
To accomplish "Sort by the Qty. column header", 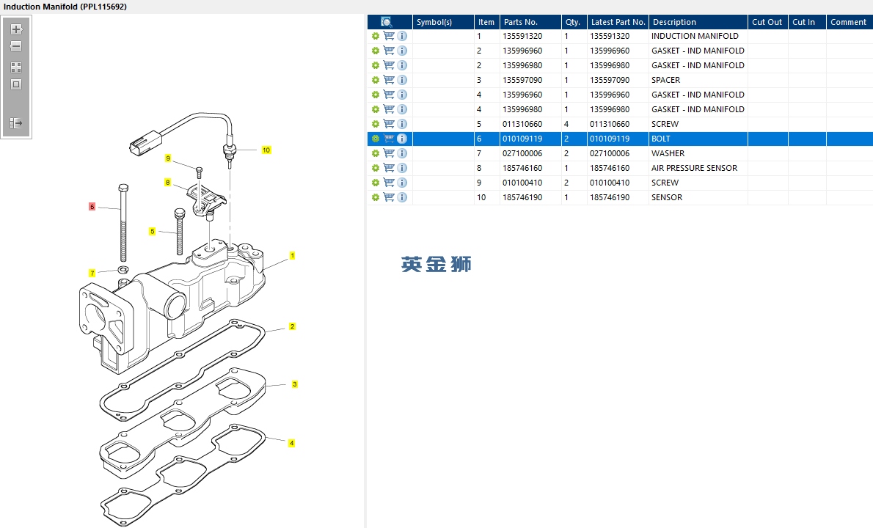I will click(x=574, y=22).
